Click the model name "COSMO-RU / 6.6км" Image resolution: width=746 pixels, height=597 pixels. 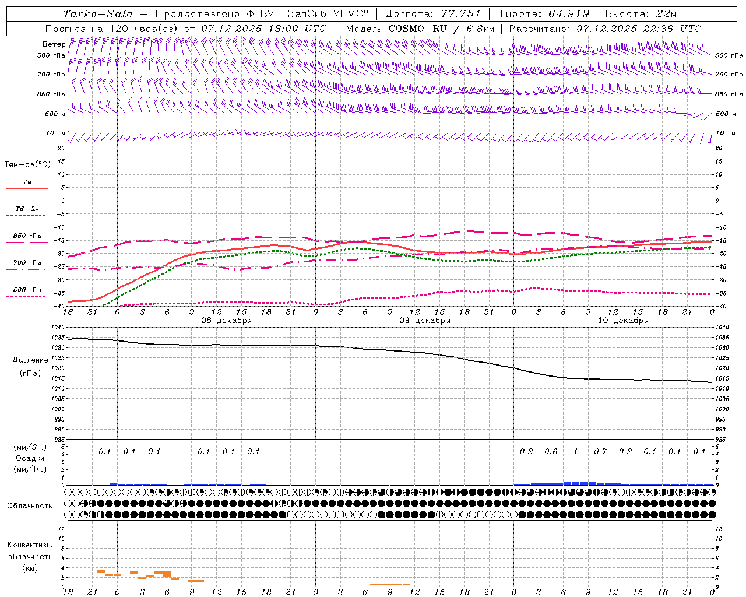441,29
